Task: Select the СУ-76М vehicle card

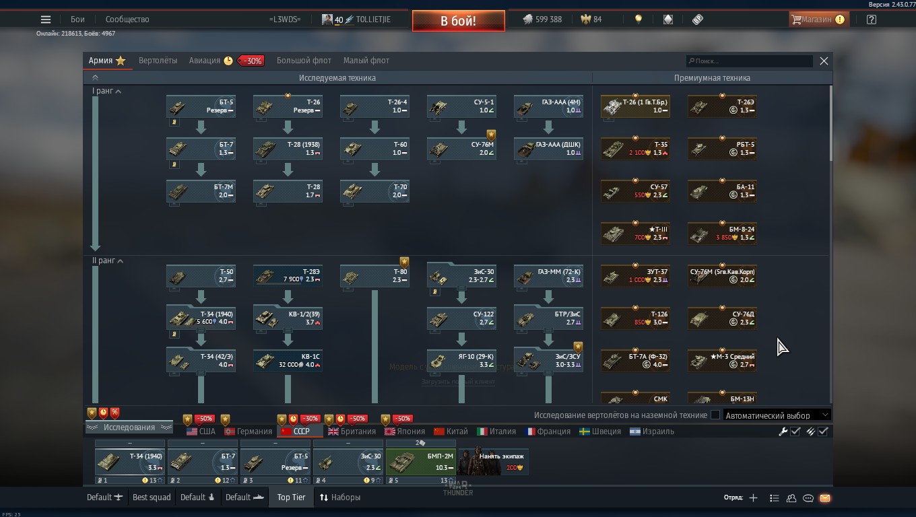Action: [461, 149]
